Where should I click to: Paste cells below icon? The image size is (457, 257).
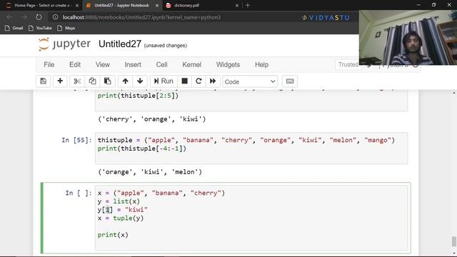[x=108, y=81]
